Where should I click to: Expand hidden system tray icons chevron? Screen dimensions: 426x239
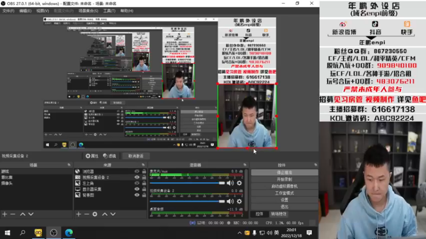pos(239,233)
